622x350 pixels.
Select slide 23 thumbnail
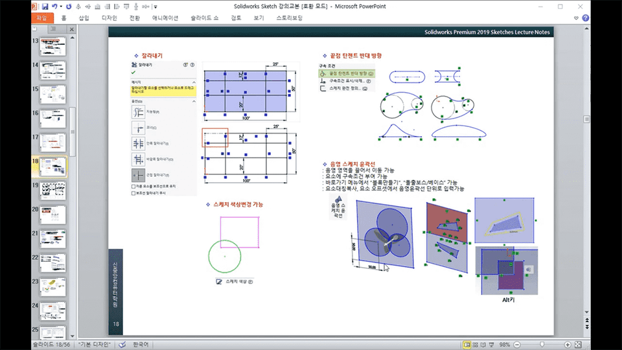coord(52,287)
